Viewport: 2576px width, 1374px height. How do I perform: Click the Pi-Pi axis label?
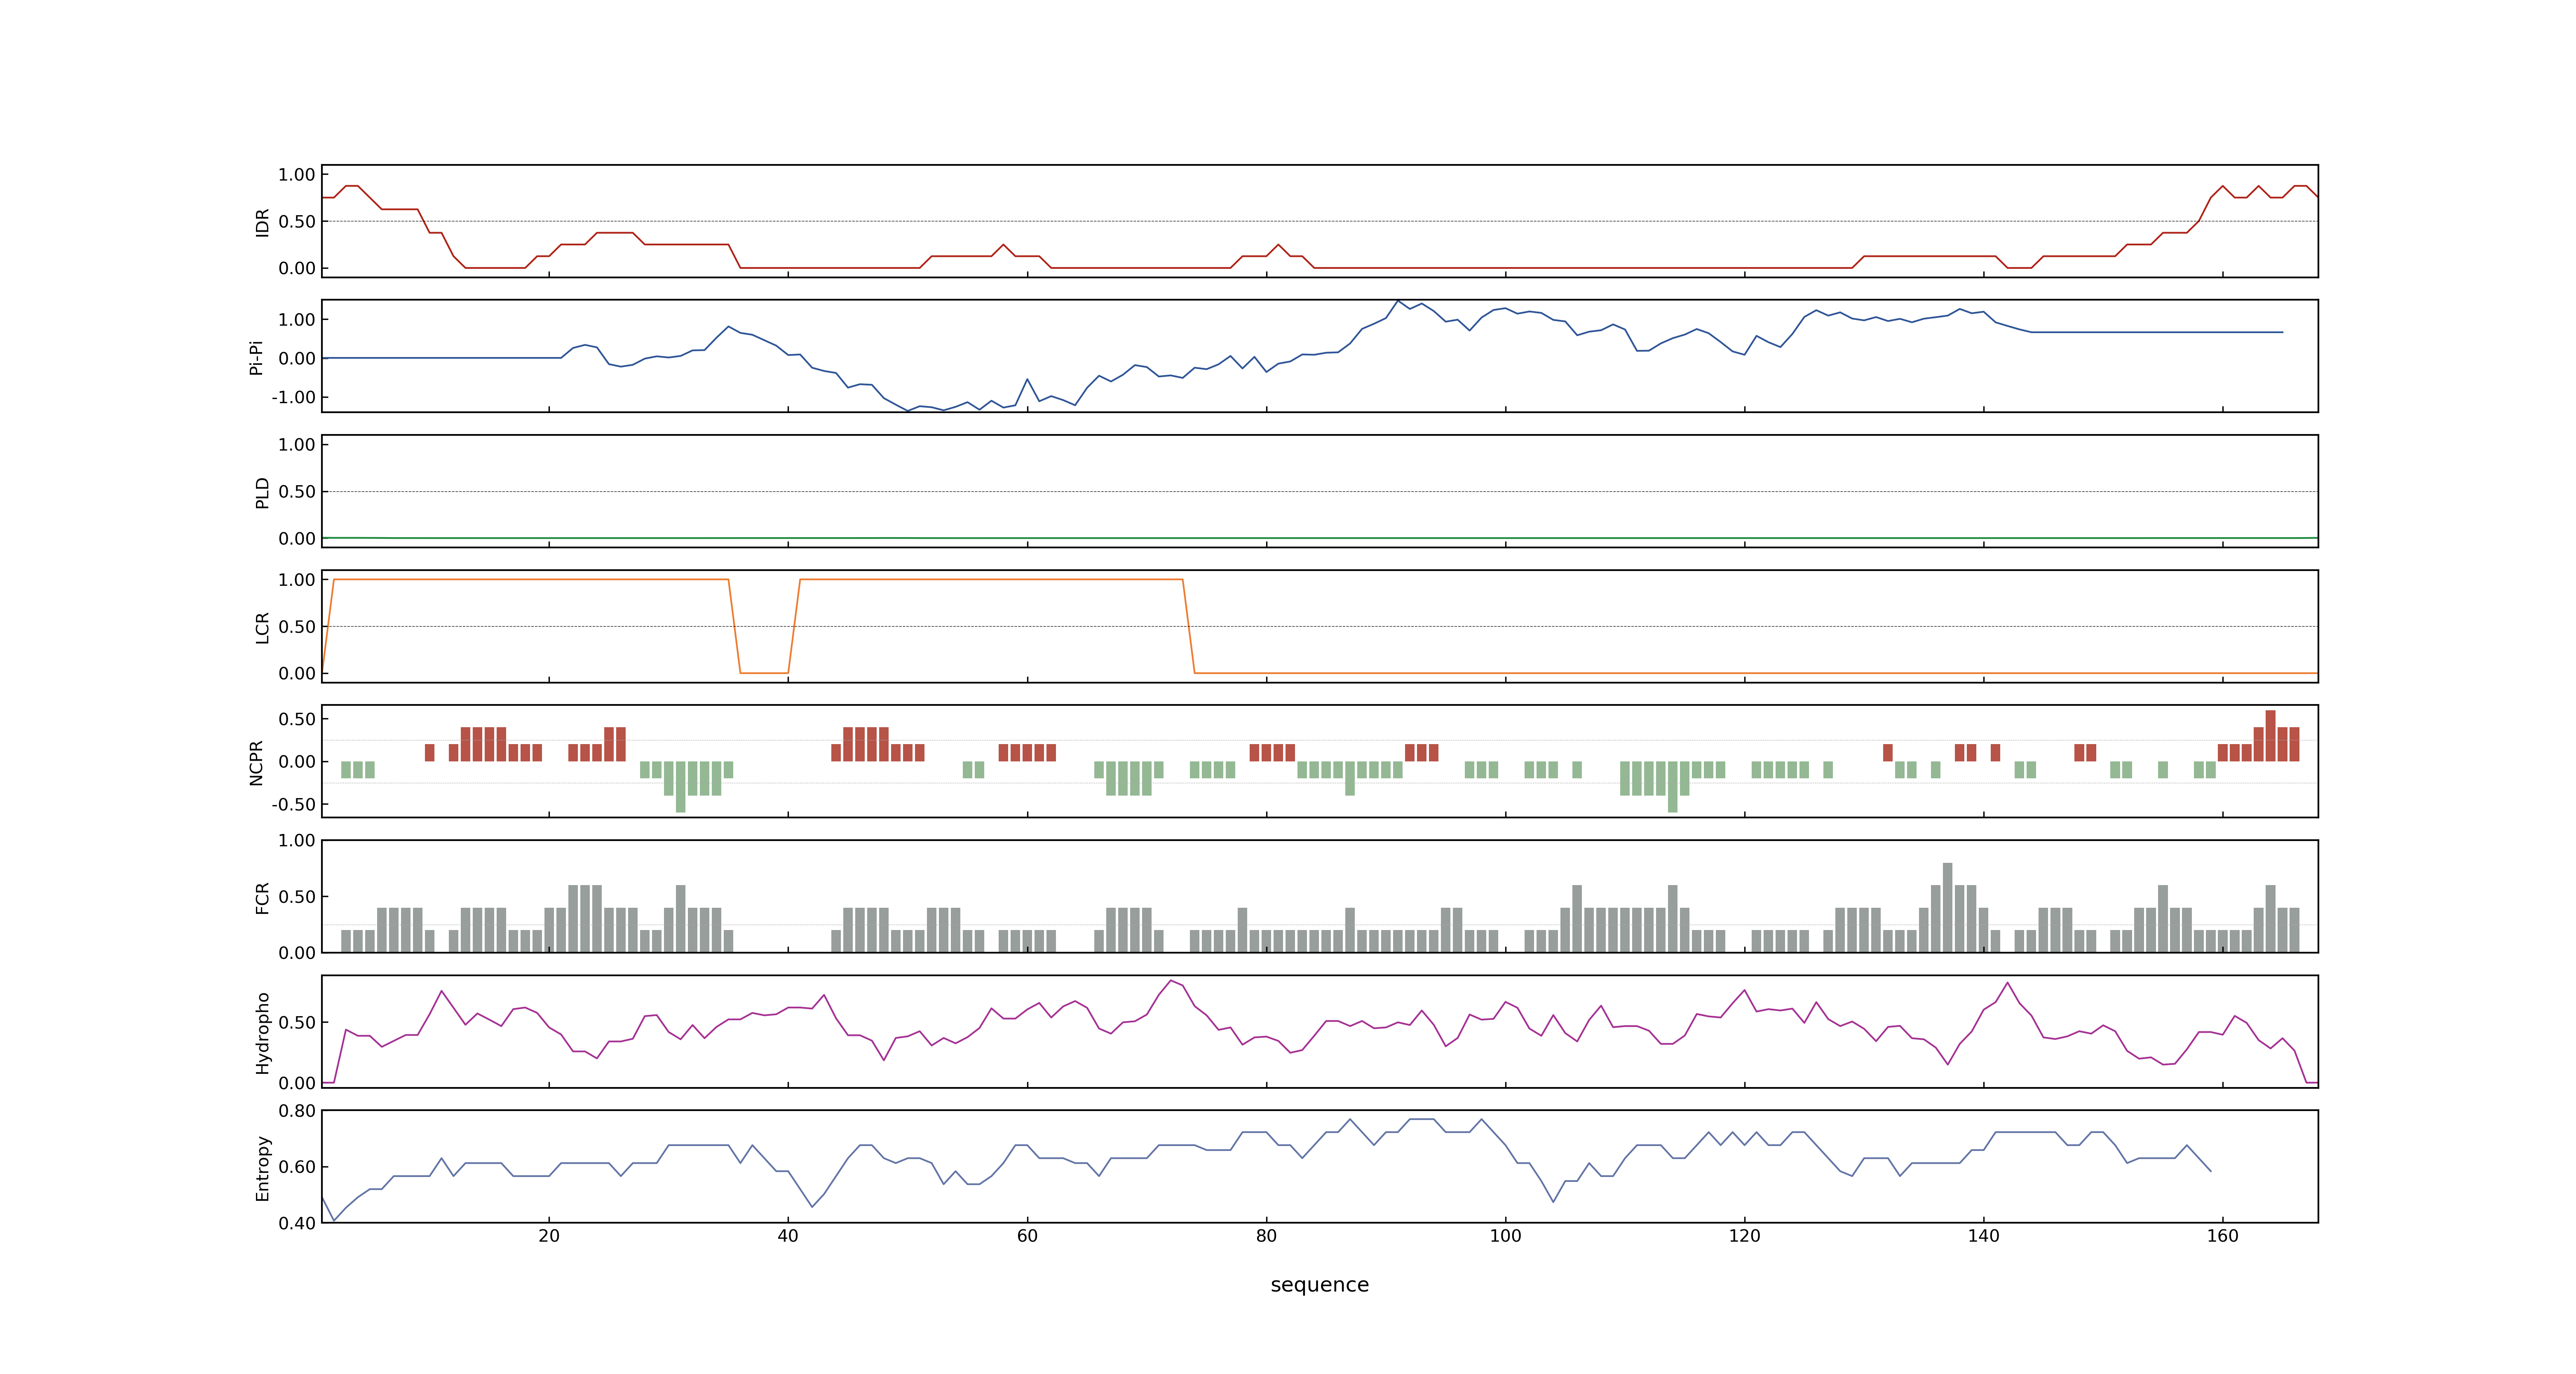tap(256, 357)
